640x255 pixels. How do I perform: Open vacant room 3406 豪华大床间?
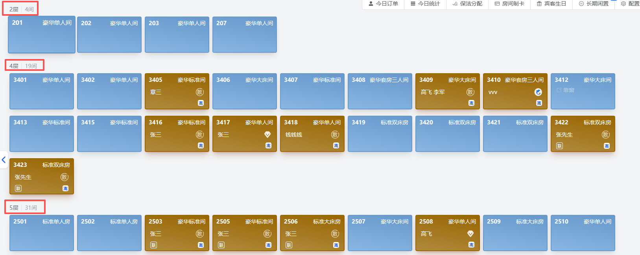(x=245, y=91)
